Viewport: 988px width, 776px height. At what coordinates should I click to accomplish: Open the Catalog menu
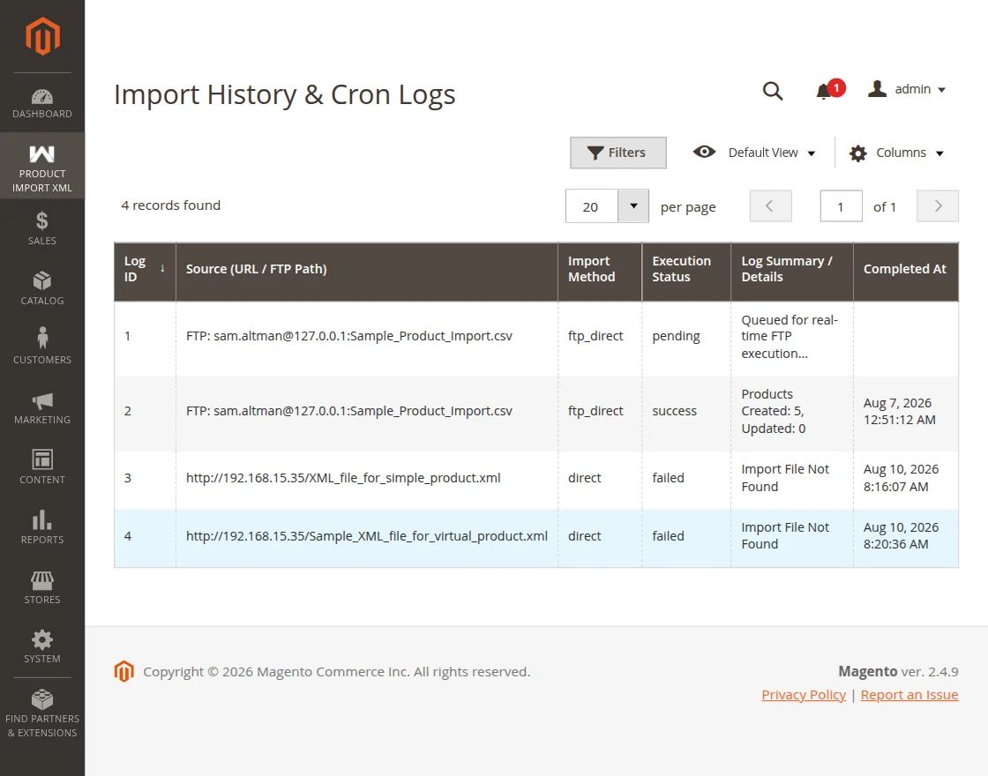pos(42,287)
